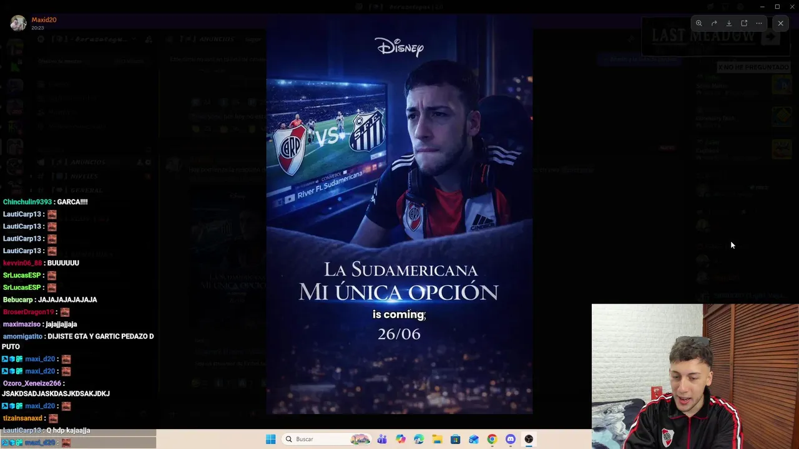Image resolution: width=799 pixels, height=449 pixels.
Task: Select BroserDragon19's chat message
Action: [36, 312]
